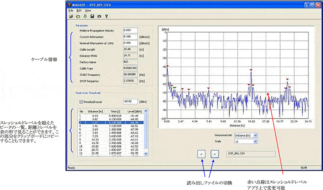Toggle the Threshold Level checkbox
Image resolution: width=323 pixels, height=190 pixels.
click(81, 102)
